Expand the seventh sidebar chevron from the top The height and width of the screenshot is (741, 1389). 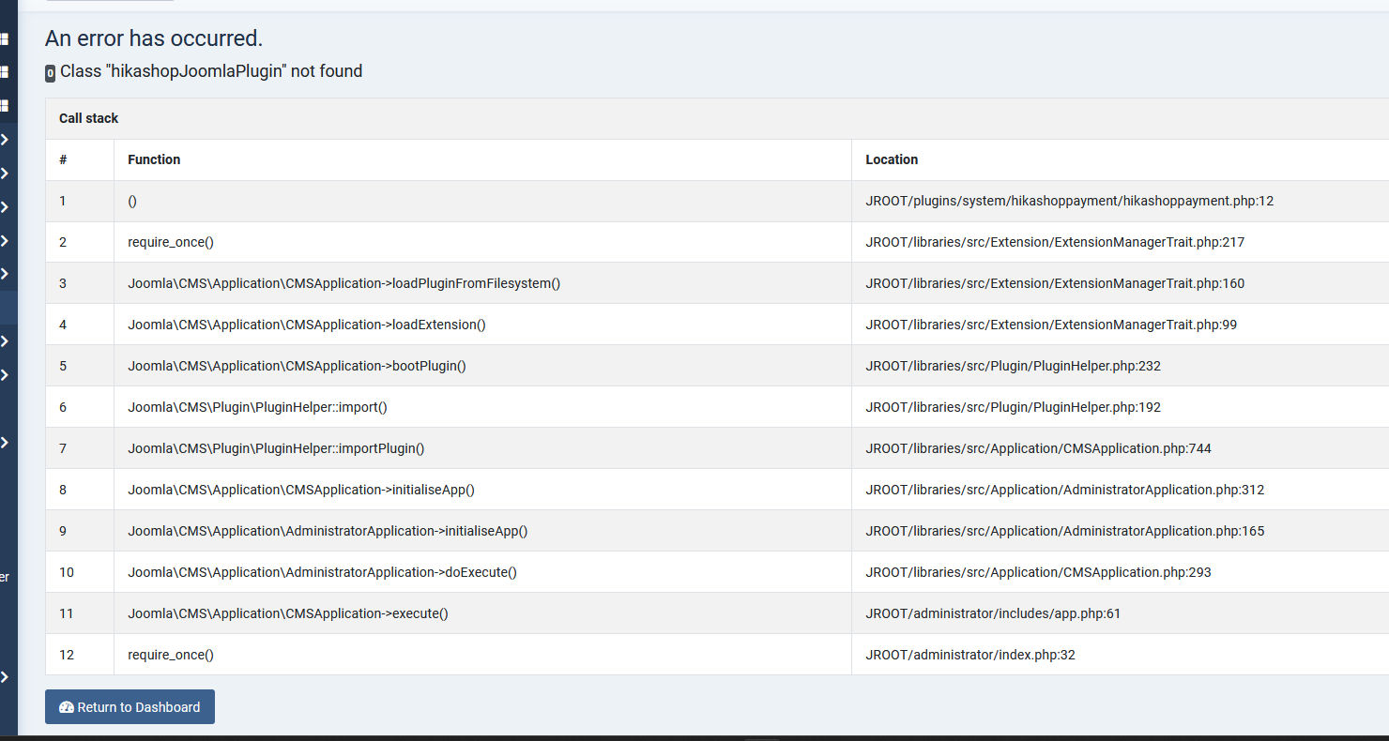click(5, 375)
